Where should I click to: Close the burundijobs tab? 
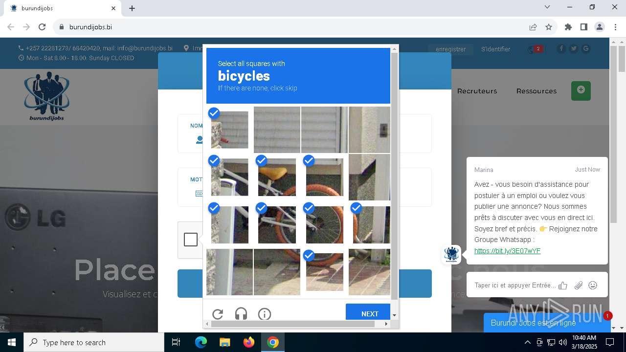pyautogui.click(x=113, y=8)
